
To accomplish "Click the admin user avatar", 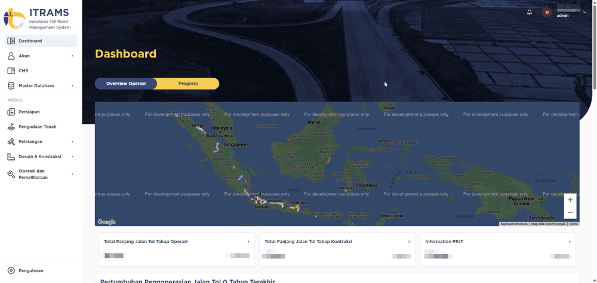I will point(547,13).
